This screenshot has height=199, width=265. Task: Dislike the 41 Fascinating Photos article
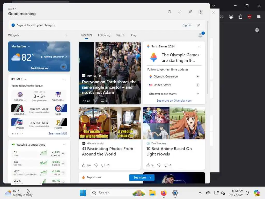point(96,165)
